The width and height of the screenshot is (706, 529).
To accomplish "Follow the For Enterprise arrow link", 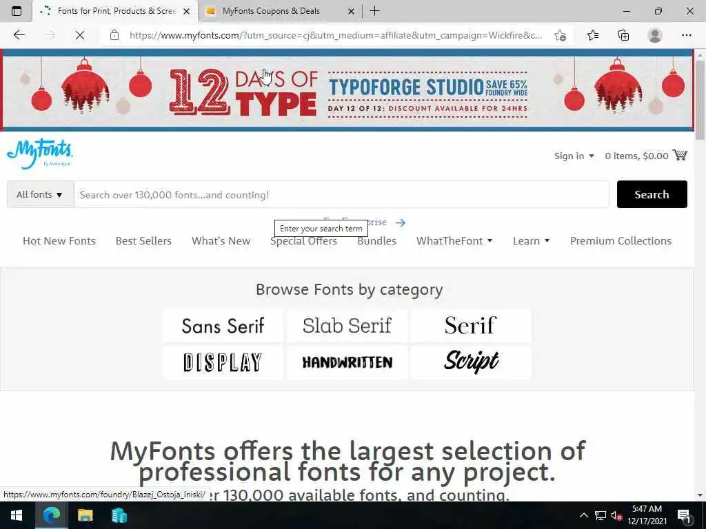I will (401, 222).
